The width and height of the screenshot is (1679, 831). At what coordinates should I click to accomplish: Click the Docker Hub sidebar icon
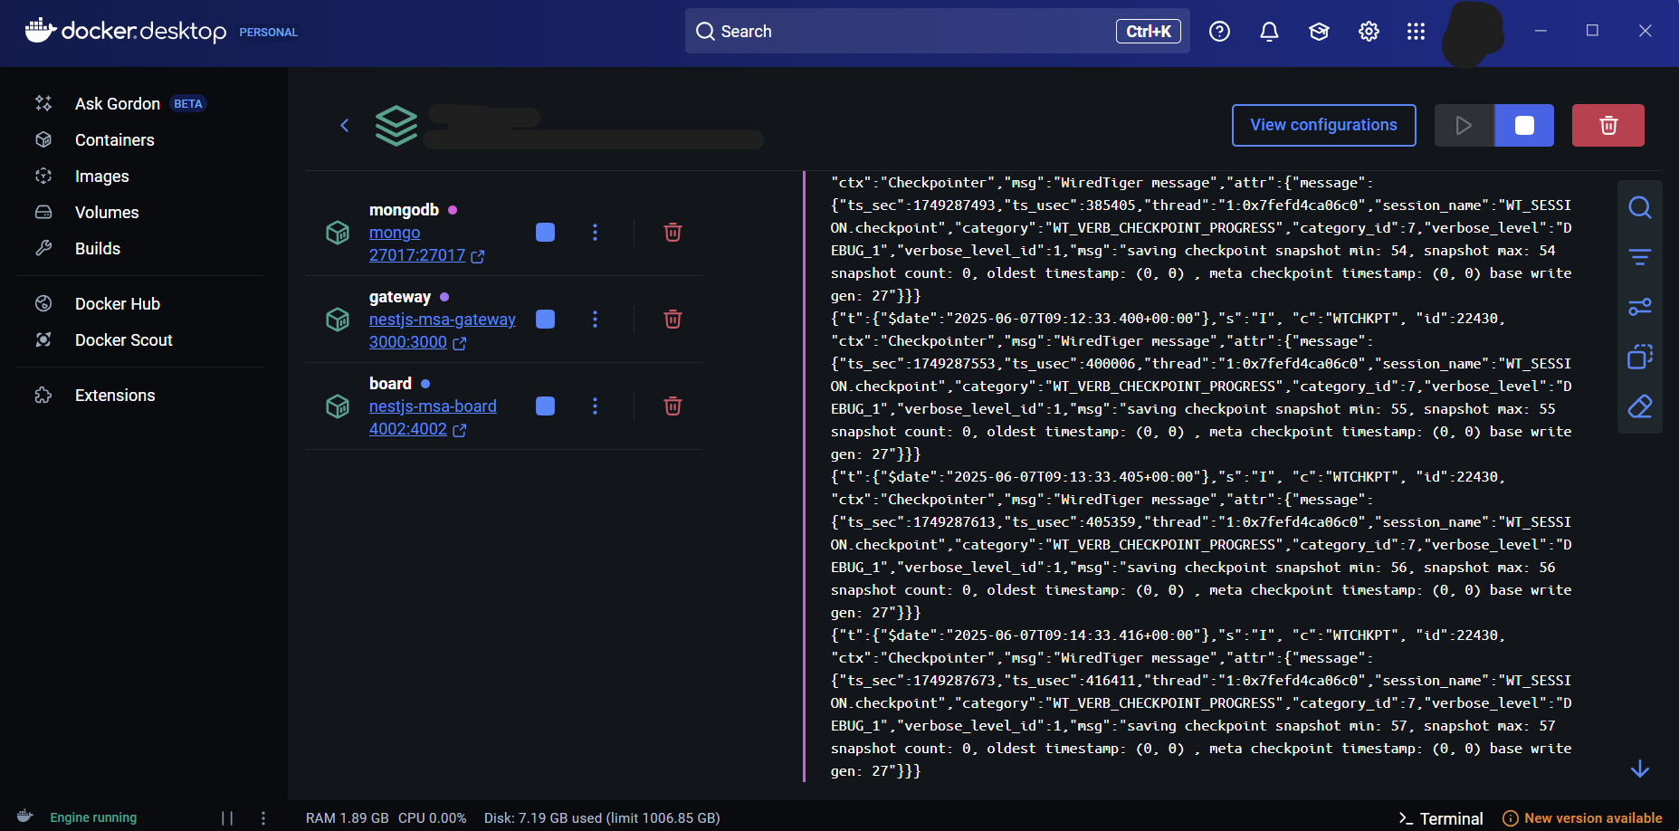coord(43,303)
